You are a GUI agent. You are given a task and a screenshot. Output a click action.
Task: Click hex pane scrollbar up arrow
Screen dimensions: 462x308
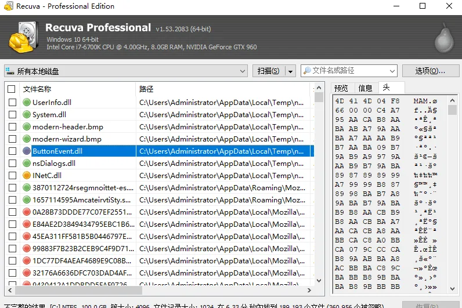pos(452,100)
